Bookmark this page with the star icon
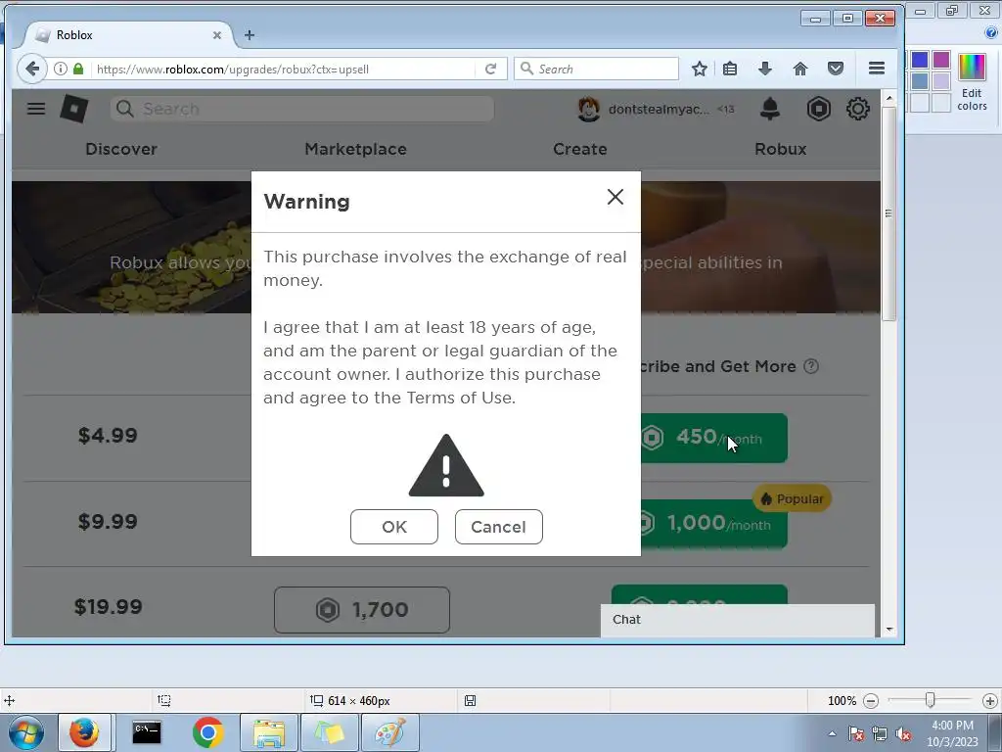 tap(699, 69)
